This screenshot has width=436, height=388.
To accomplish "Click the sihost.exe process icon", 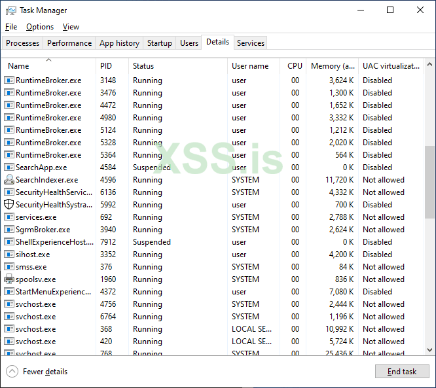I will (x=9, y=255).
